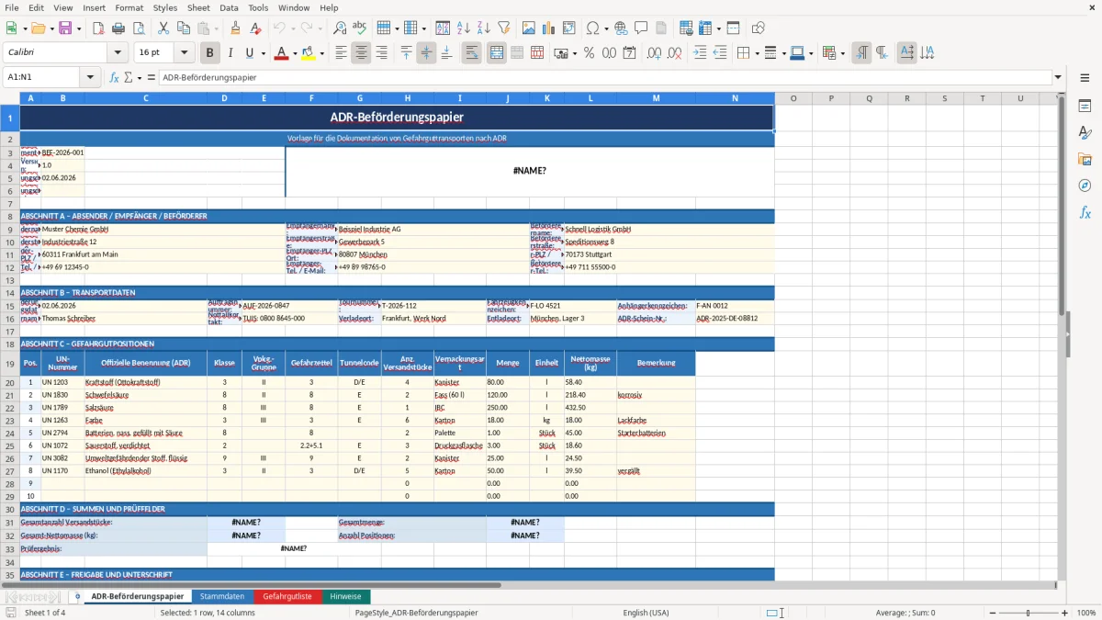The width and height of the screenshot is (1102, 620).
Task: Click the Cut scissors icon
Action: 163,28
